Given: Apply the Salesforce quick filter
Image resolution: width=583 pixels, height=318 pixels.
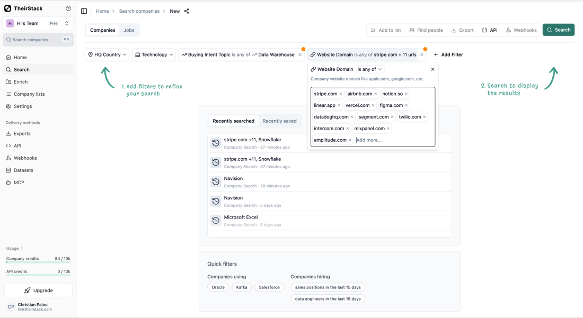Looking at the screenshot, I should [x=269, y=287].
